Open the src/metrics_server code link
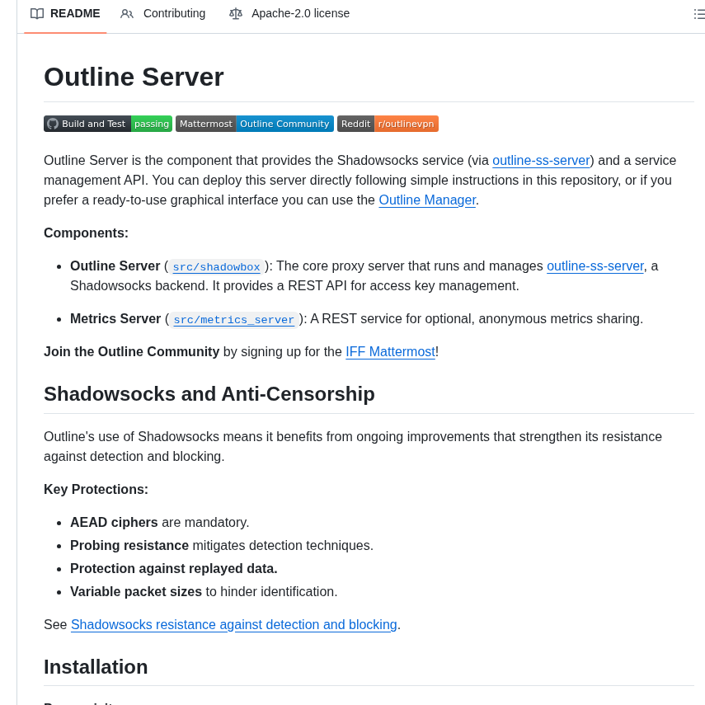 pyautogui.click(x=234, y=319)
